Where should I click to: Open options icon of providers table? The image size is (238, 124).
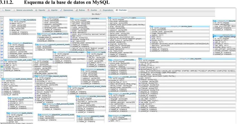click(73, 18)
